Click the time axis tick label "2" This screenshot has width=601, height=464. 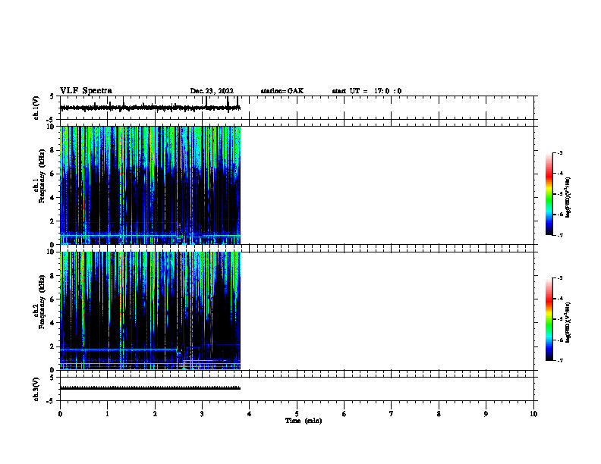pos(155,414)
